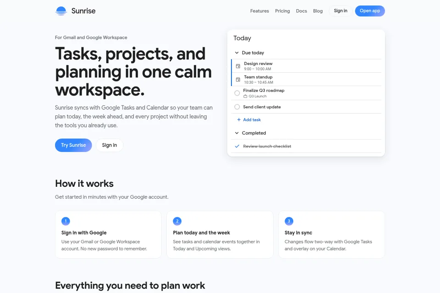The width and height of the screenshot is (440, 293).
Task: Click the Sign in with Google card title
Action: click(84, 233)
